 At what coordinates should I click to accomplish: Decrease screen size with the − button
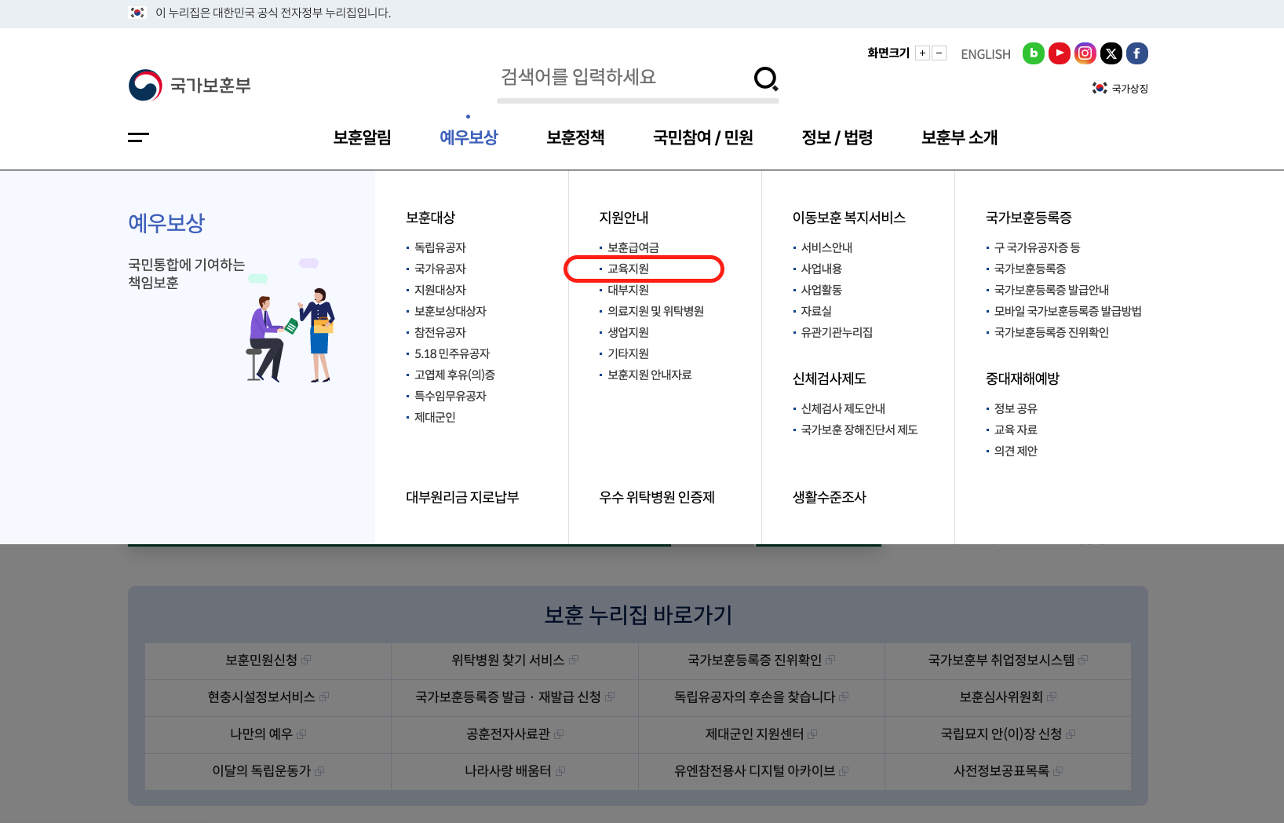pyautogui.click(x=939, y=53)
